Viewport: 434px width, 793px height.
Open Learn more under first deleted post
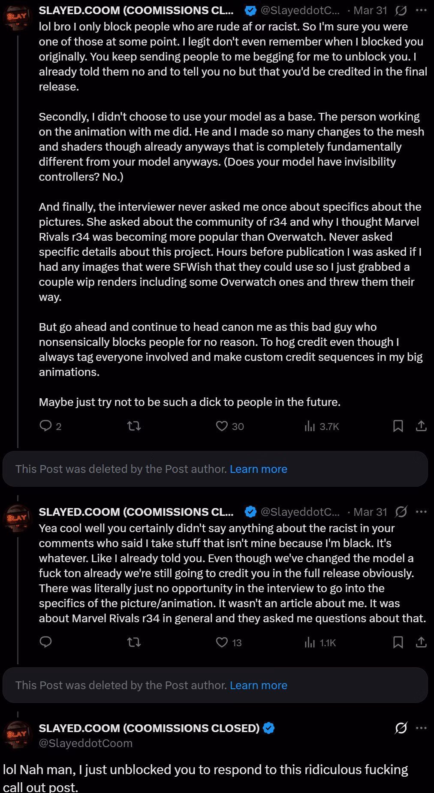[258, 469]
